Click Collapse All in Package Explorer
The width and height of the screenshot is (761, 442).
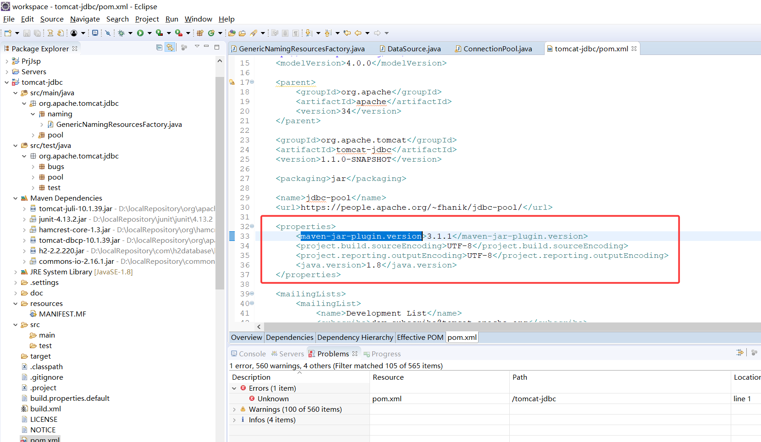(159, 47)
